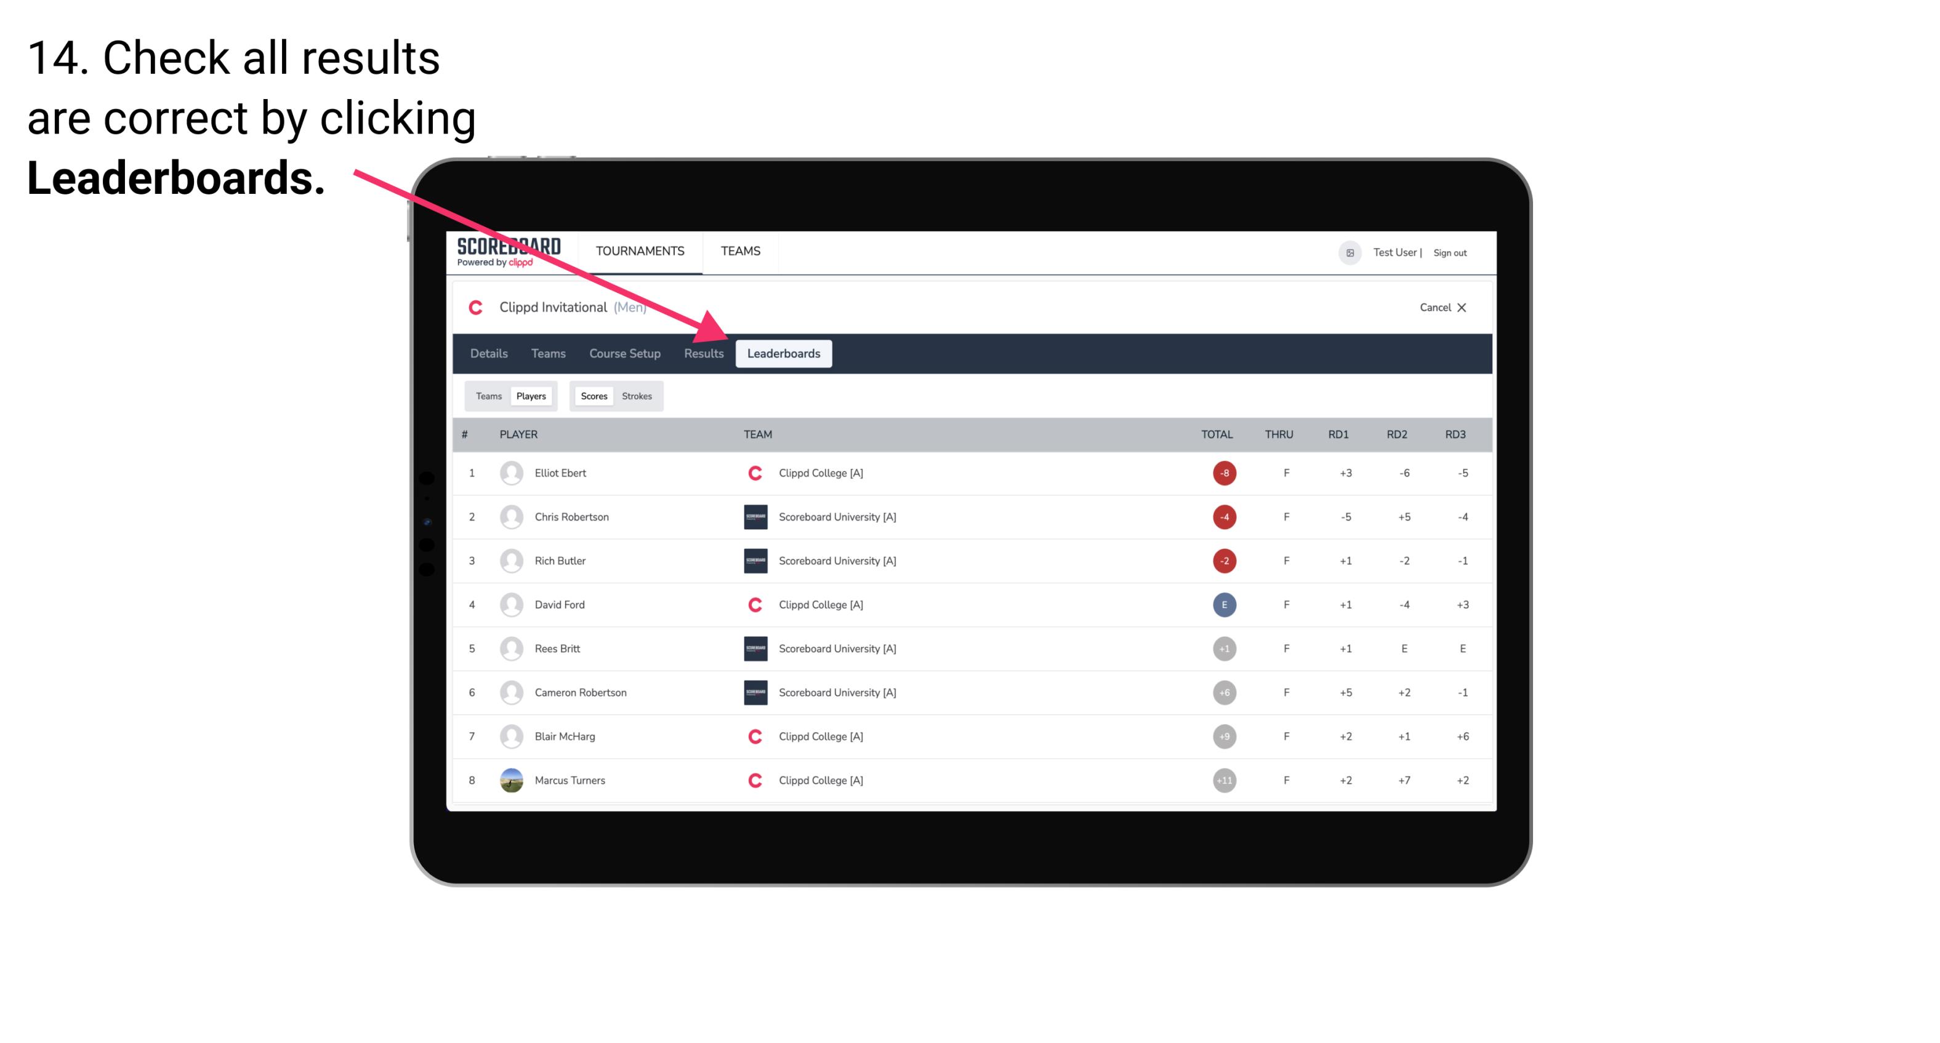Select the Teams filter button
This screenshot has height=1043, width=1940.
point(486,396)
